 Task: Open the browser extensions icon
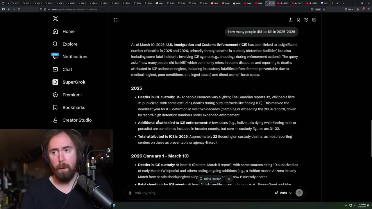[357, 9]
